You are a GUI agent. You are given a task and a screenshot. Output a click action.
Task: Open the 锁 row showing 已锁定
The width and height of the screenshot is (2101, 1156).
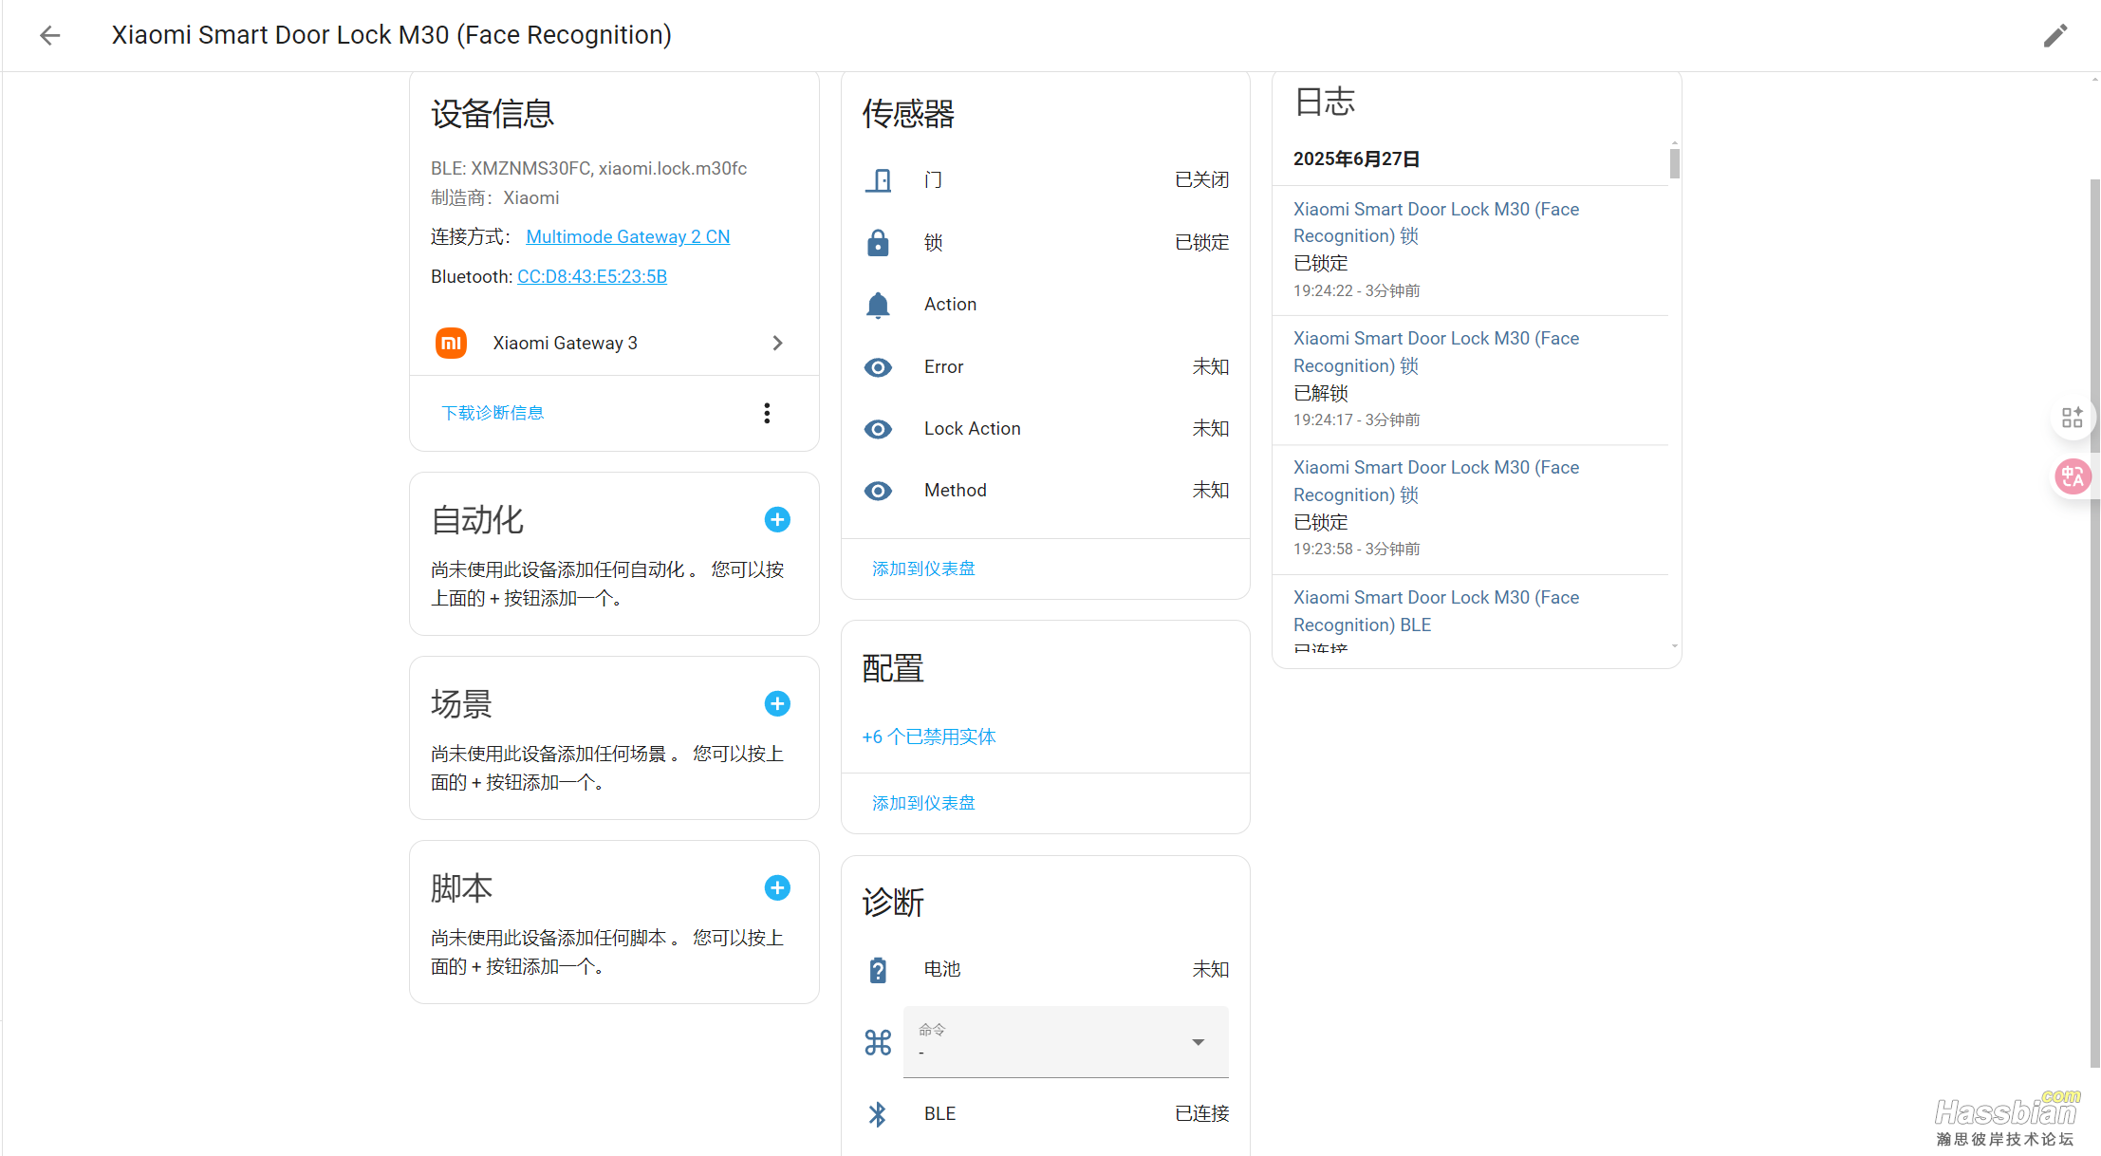pos(1046,243)
